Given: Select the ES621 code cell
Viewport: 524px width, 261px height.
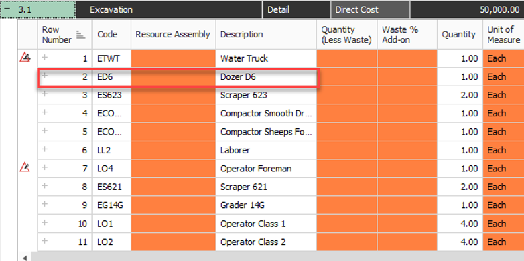Looking at the screenshot, I should (x=112, y=187).
